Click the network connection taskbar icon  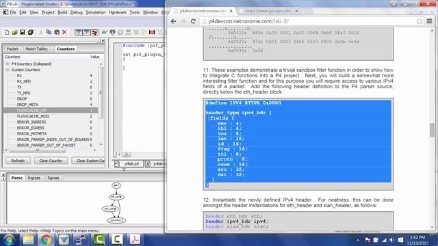385,240
